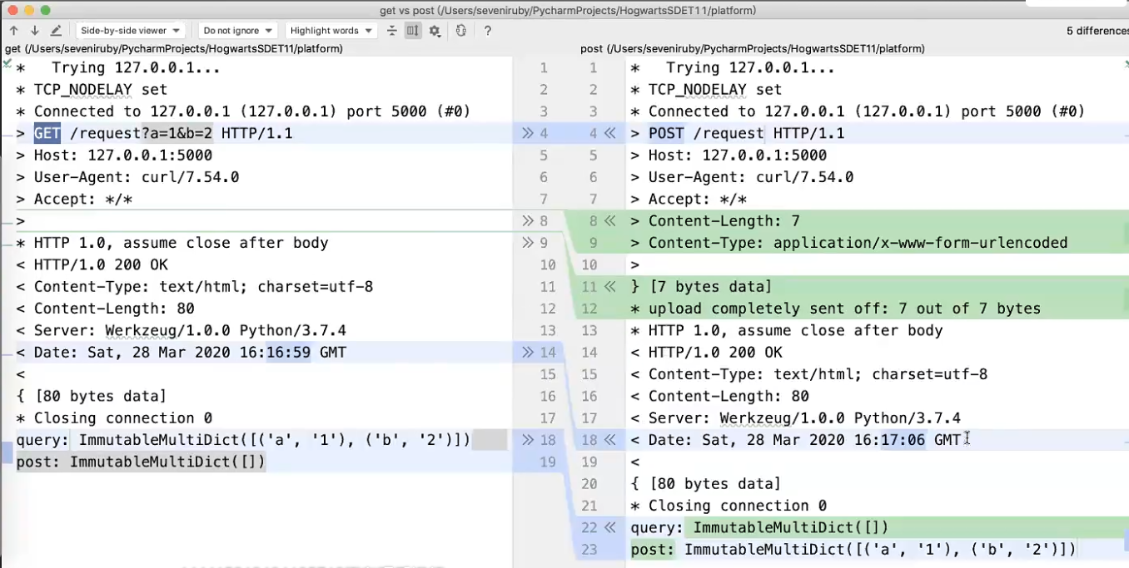
Task: Click right 'query: ImmutableMultiDict([])' line
Action: [759, 527]
